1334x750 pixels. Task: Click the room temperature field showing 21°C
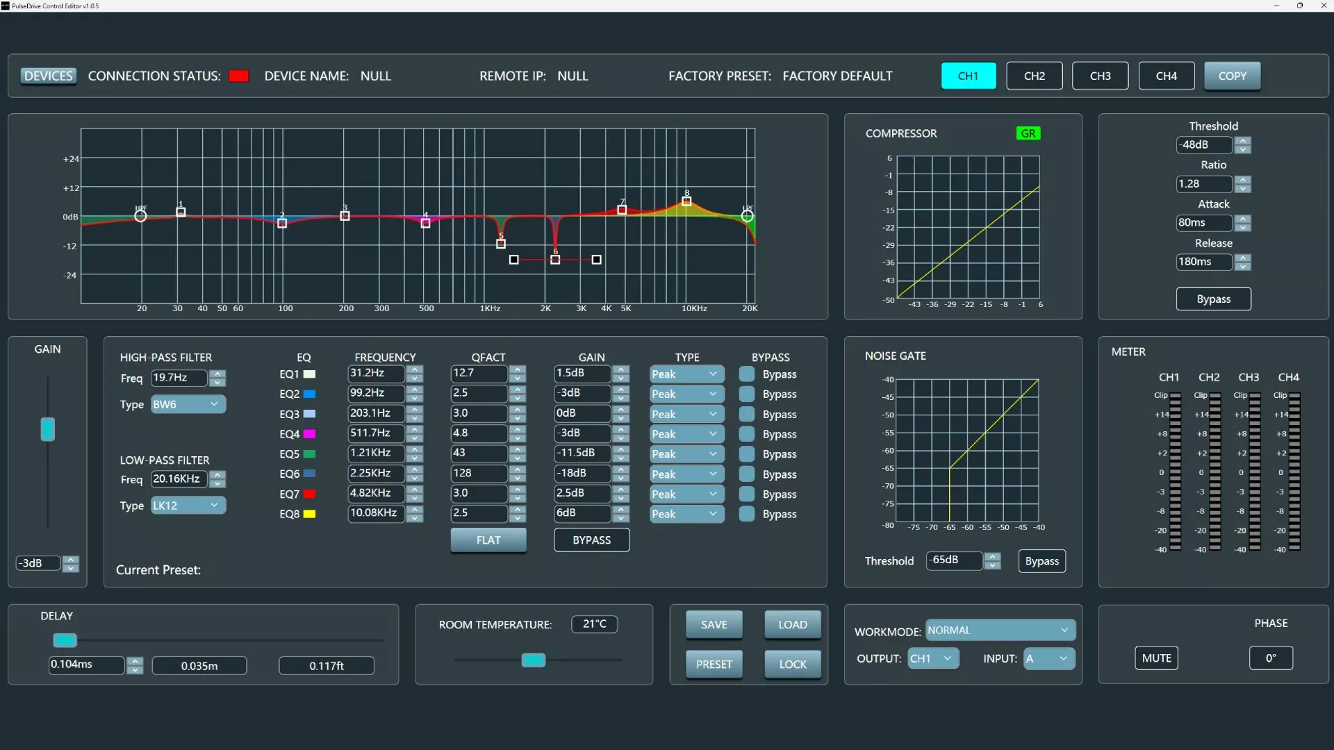coord(594,624)
